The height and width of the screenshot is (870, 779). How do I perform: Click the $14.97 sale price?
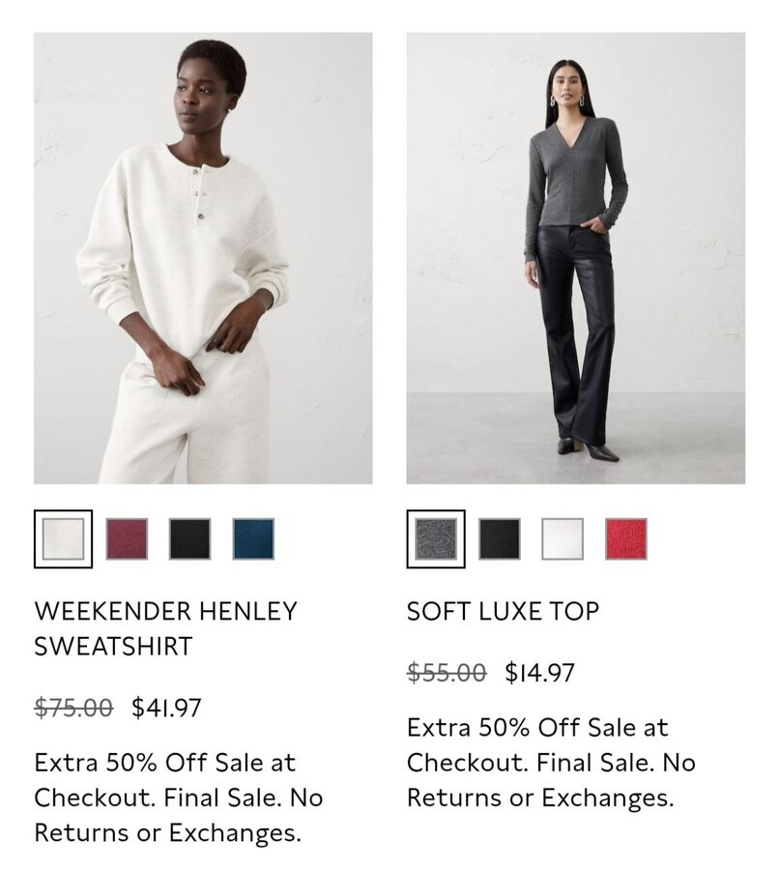tap(539, 673)
